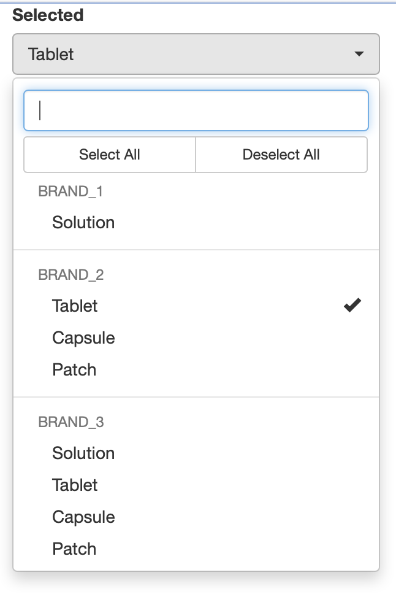Click the checkmark next to Tablet under BRAND_2
The image size is (396, 594).
pyautogui.click(x=351, y=305)
